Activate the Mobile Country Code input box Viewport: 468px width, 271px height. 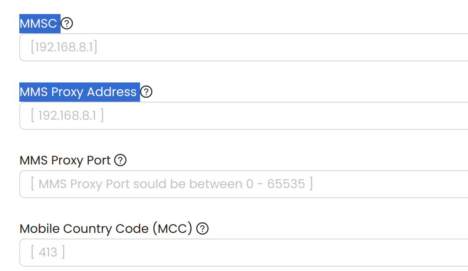click(x=244, y=253)
